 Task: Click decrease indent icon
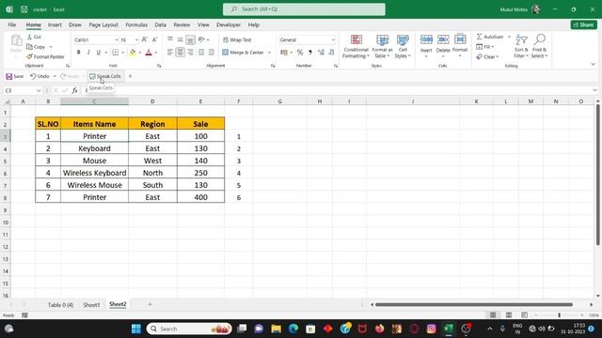pos(200,53)
